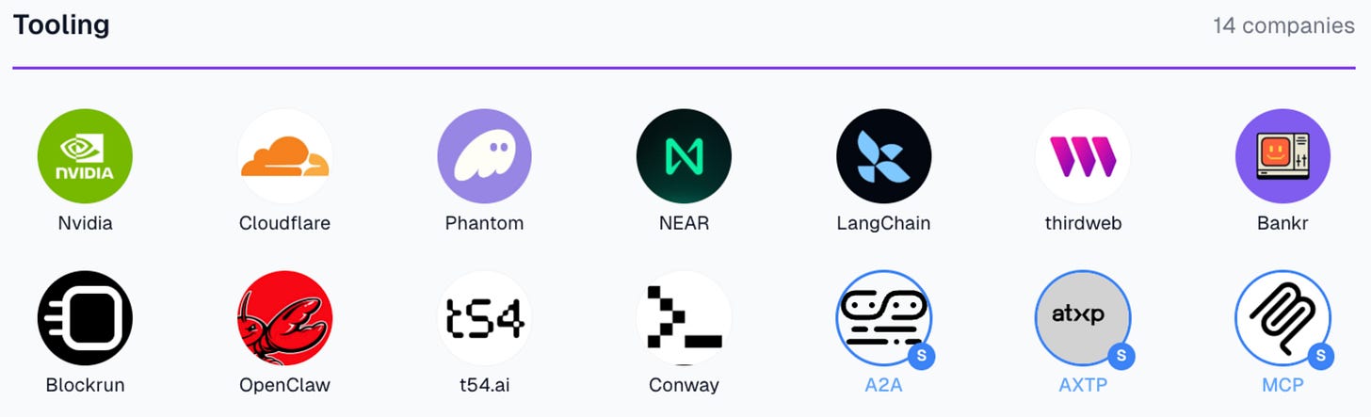Click the green Nvidia logo icon
Viewport: 1371px width, 417px height.
[x=85, y=156]
